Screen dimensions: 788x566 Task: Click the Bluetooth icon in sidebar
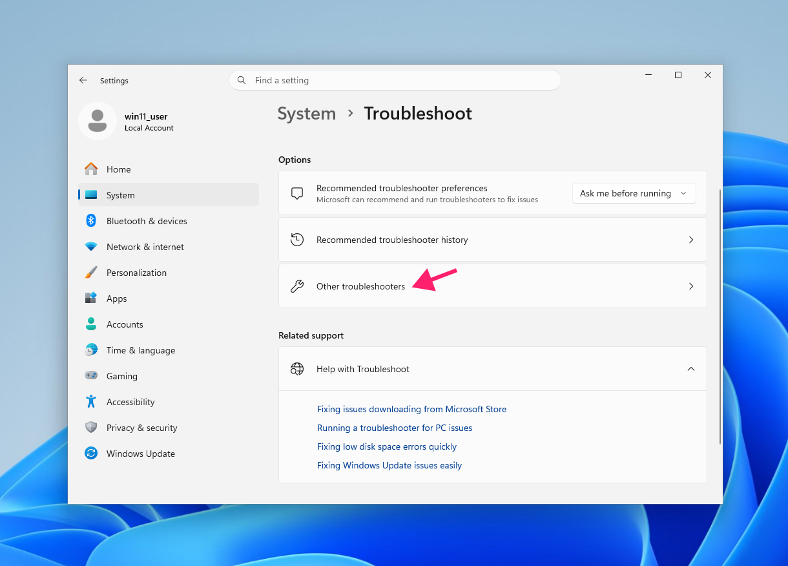tap(91, 220)
